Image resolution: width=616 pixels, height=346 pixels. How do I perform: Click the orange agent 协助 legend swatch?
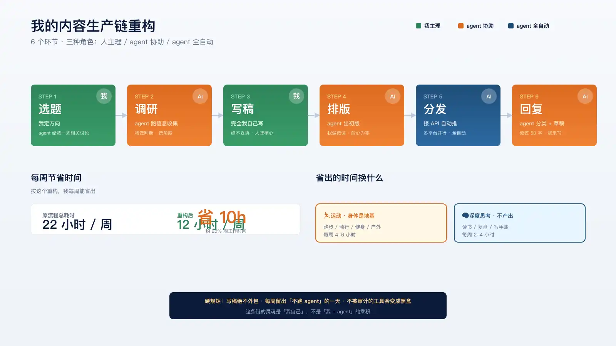point(461,26)
